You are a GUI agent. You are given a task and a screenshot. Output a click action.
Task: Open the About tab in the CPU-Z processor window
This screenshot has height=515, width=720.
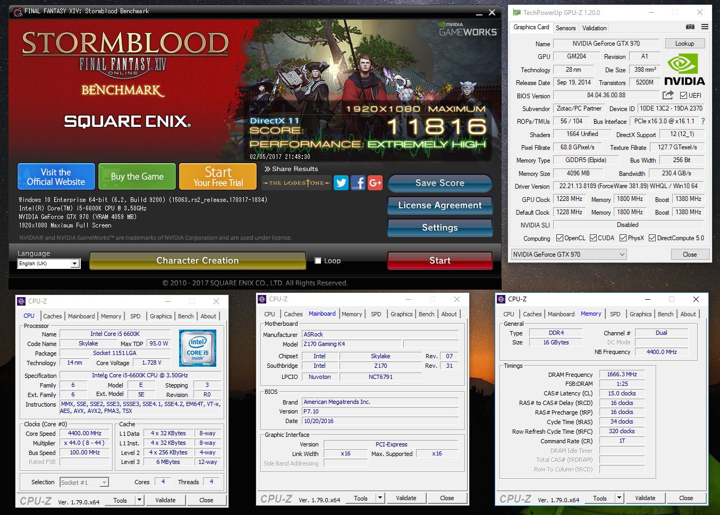[x=208, y=316]
